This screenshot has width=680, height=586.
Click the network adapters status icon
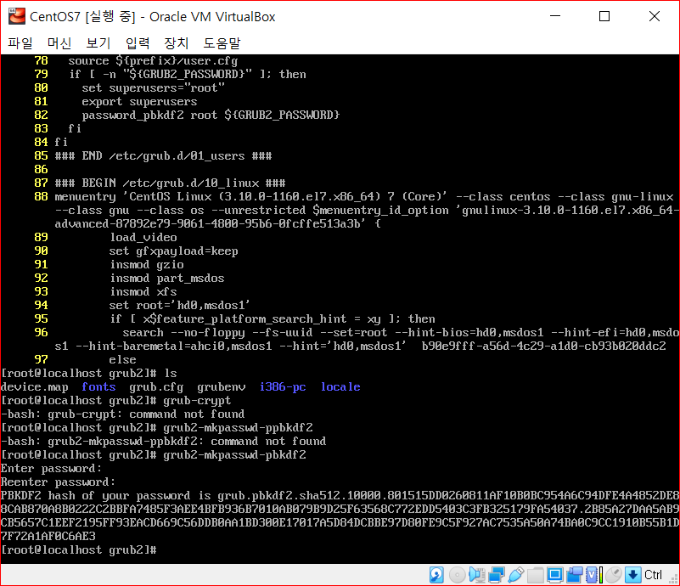coord(496,575)
